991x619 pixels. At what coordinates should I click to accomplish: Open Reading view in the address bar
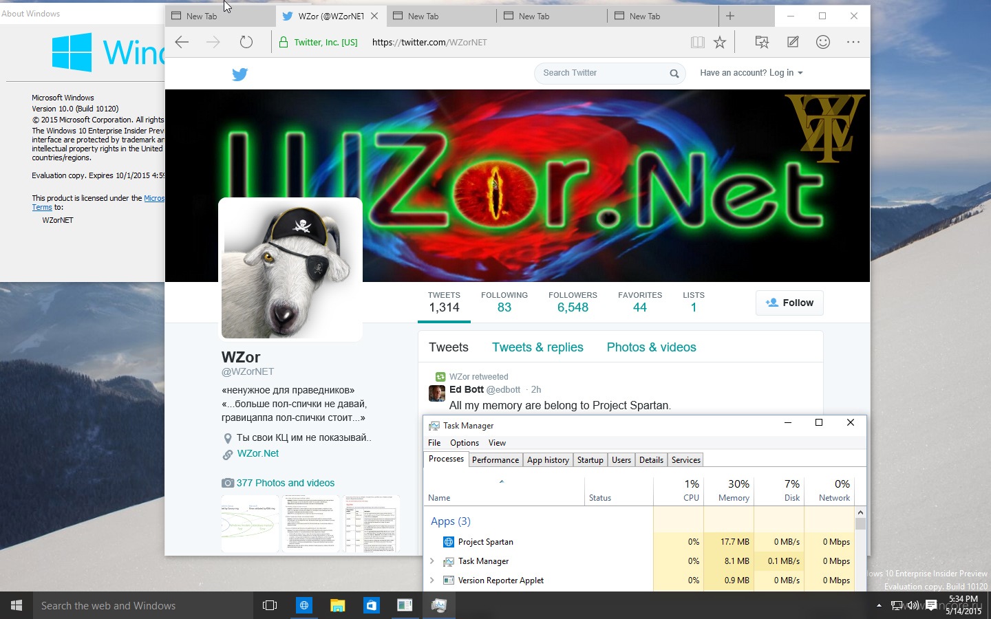coord(697,43)
